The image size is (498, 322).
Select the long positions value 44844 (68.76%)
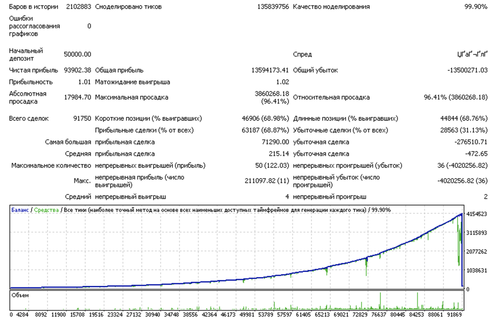(x=464, y=118)
